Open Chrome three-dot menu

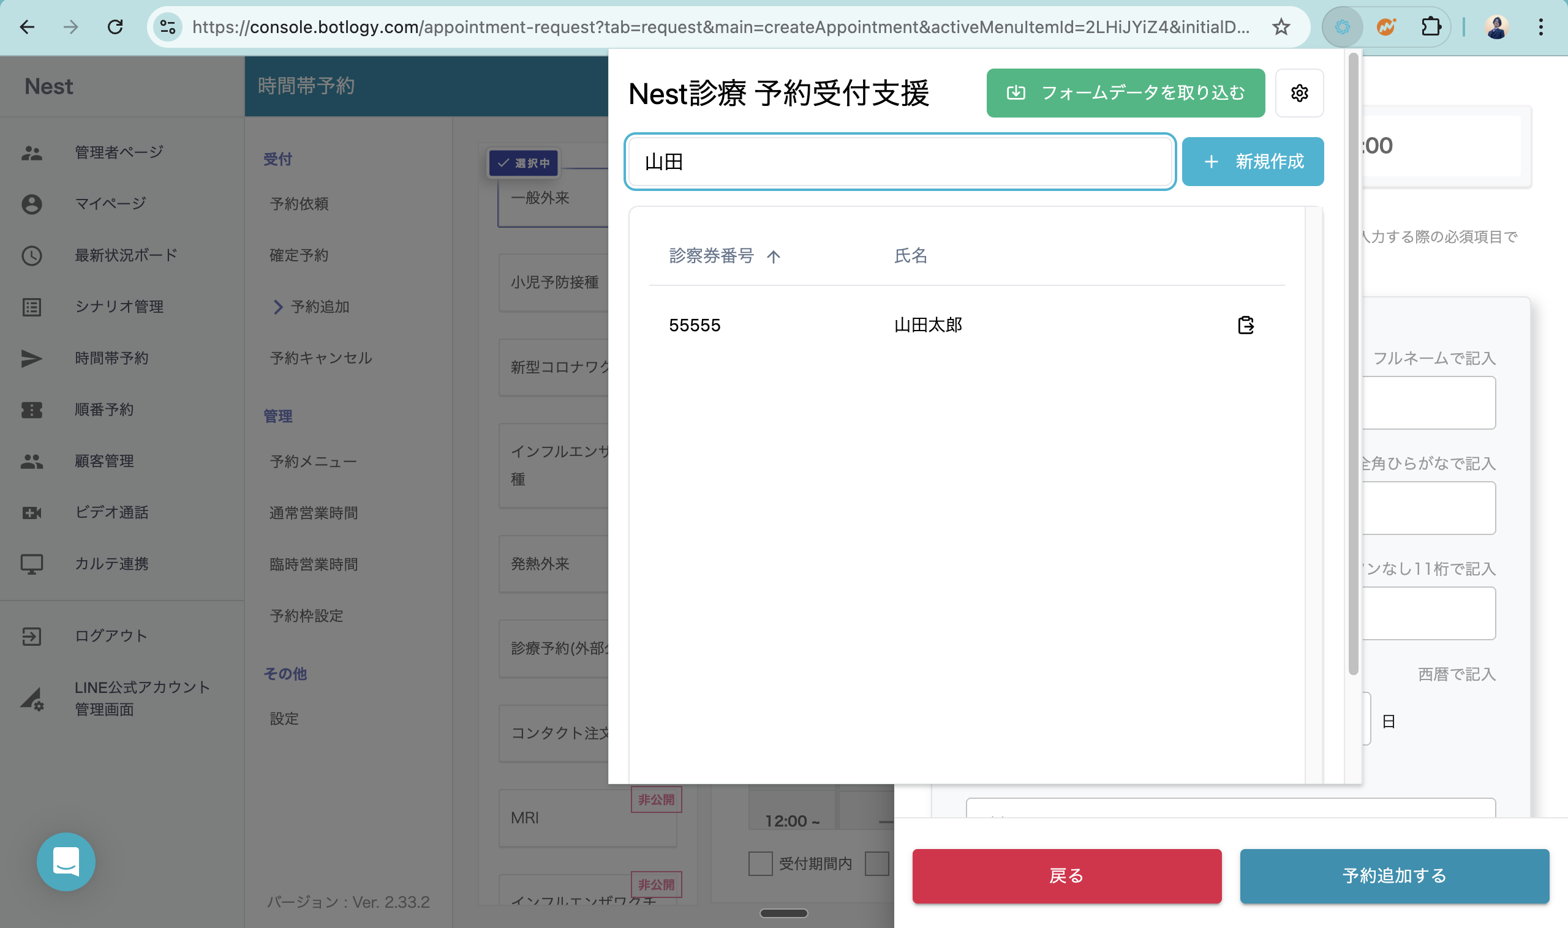point(1540,27)
